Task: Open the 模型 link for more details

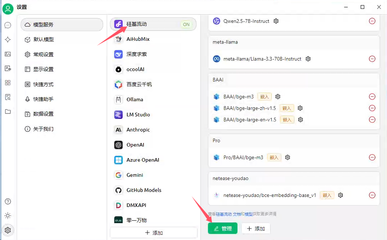Action: [x=249, y=214]
